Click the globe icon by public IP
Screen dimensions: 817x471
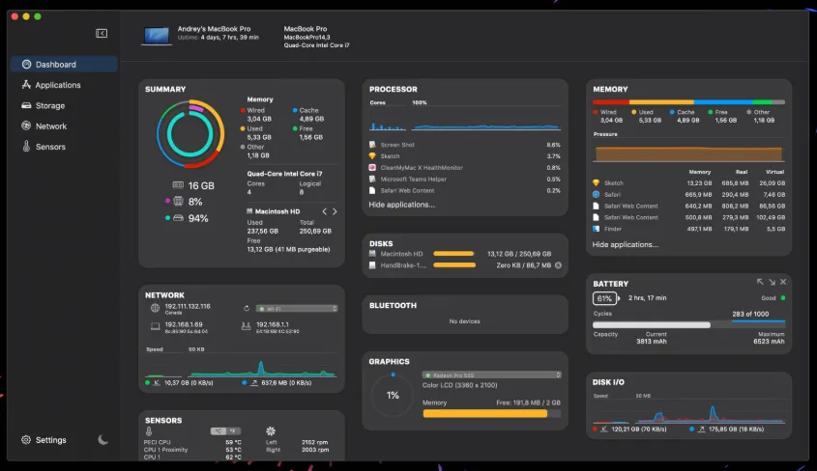[155, 308]
